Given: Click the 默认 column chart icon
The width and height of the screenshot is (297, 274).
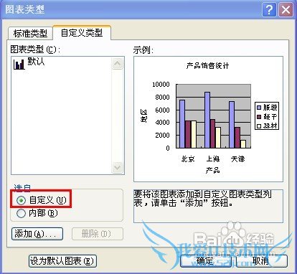Looking at the screenshot, I should pyautogui.click(x=19, y=64).
